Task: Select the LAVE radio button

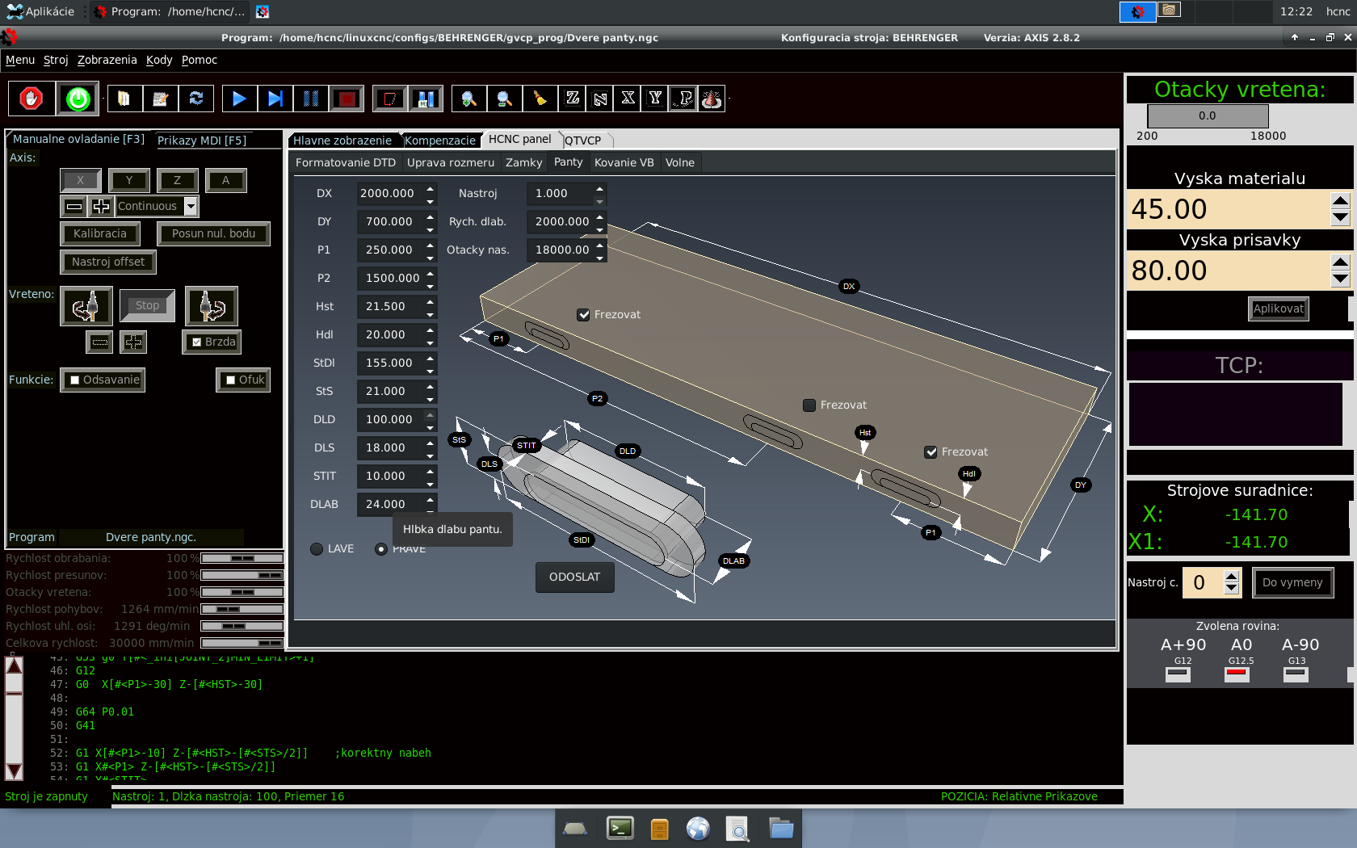Action: 317,549
